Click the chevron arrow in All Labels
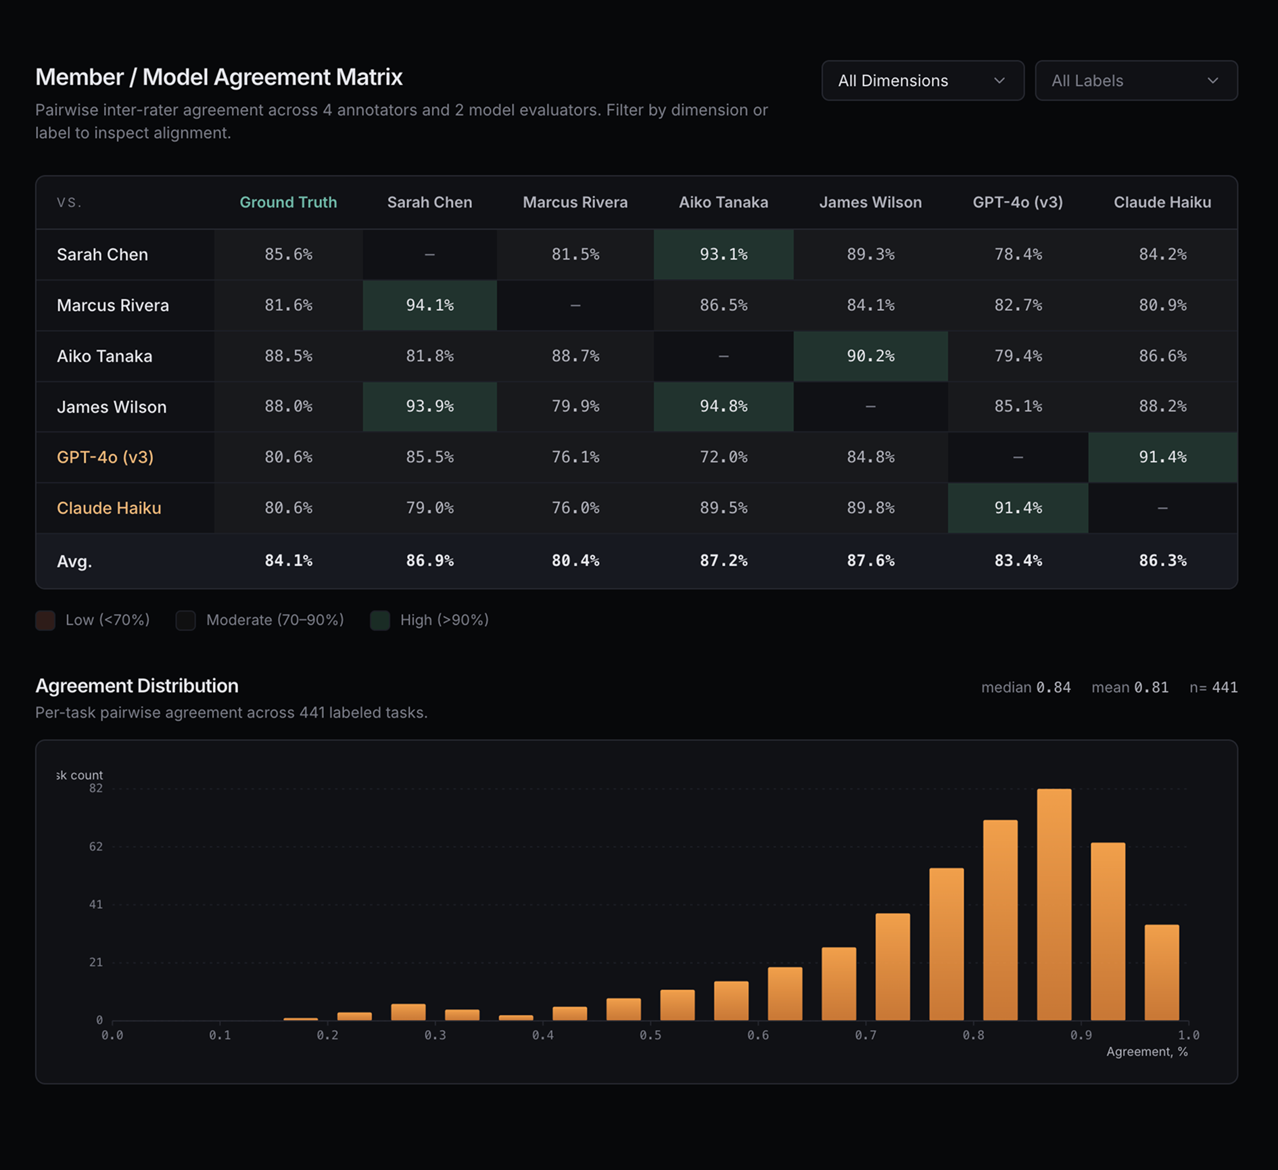The height and width of the screenshot is (1170, 1278). [1212, 80]
